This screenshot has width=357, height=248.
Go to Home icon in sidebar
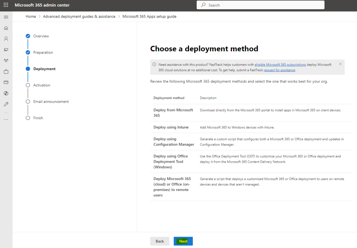coord(6,28)
